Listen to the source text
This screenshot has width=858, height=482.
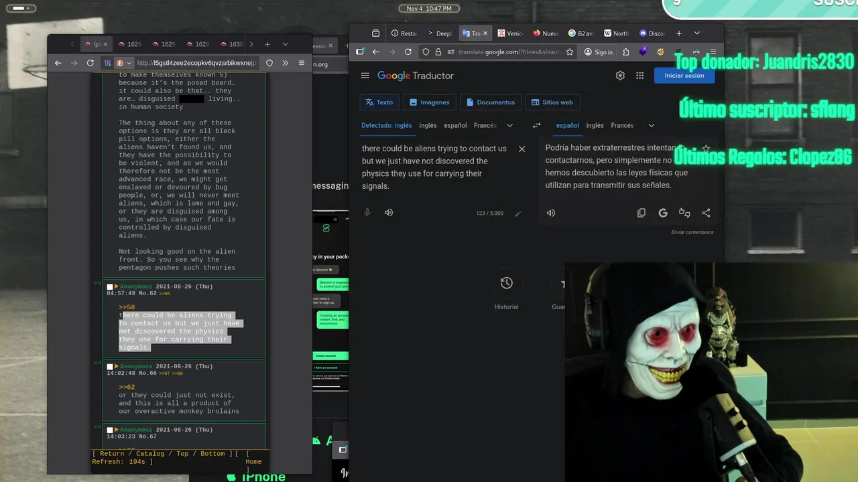click(x=389, y=212)
